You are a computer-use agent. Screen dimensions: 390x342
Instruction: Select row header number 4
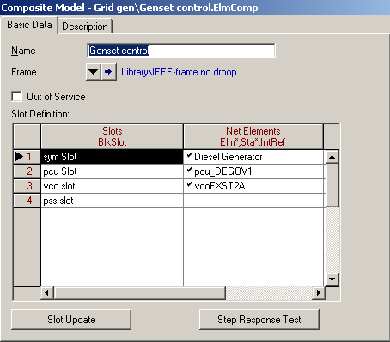tap(27, 201)
